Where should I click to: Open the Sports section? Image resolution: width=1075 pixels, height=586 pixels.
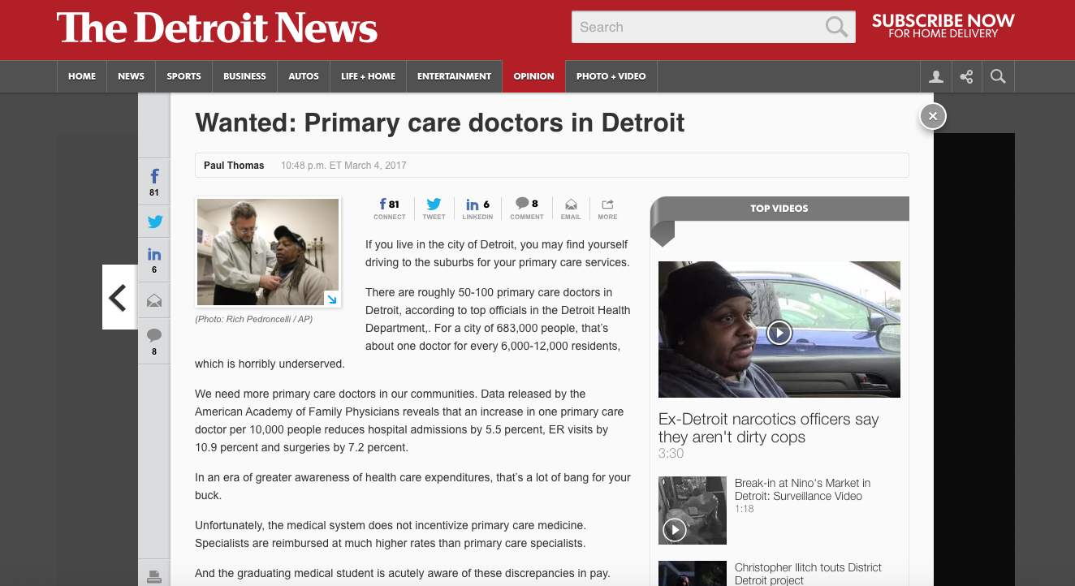pos(183,76)
